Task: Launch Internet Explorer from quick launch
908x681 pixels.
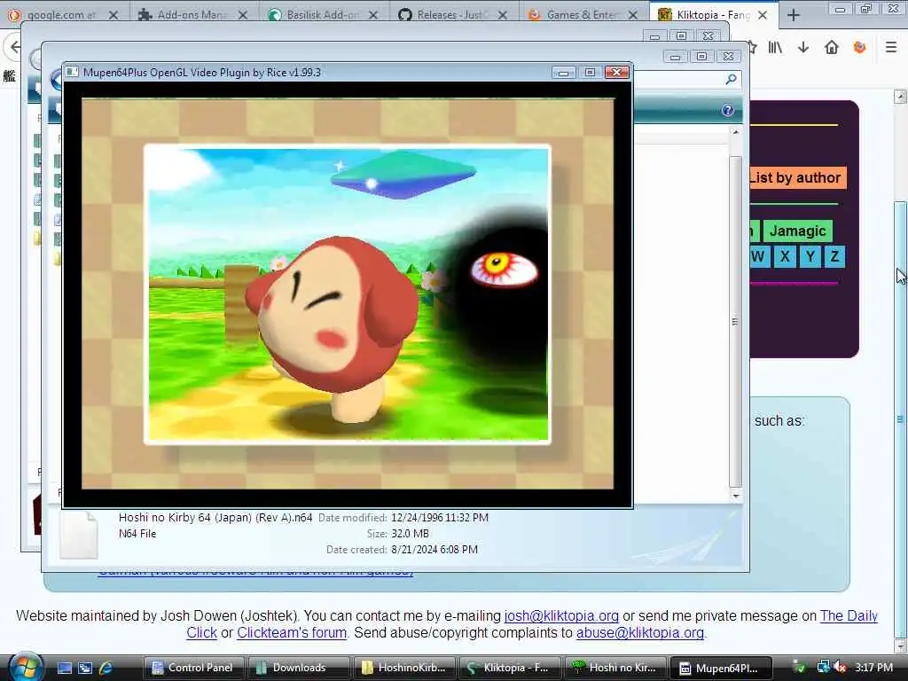Action: (x=106, y=668)
